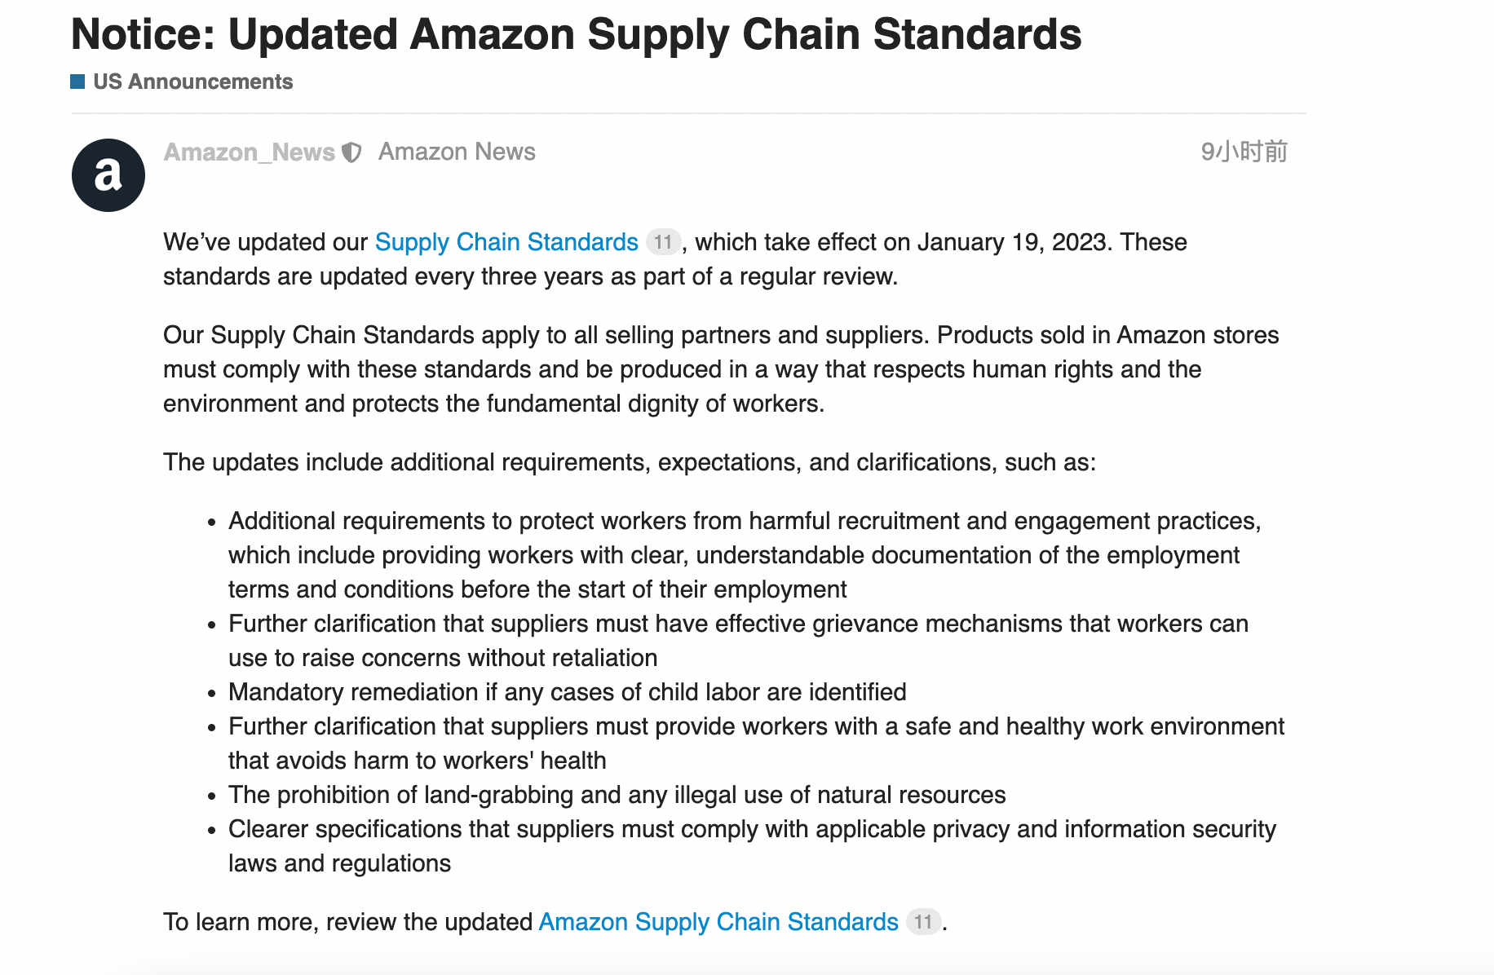The width and height of the screenshot is (1494, 975).
Task: Open the Supply Chain Standards link
Action: click(506, 242)
